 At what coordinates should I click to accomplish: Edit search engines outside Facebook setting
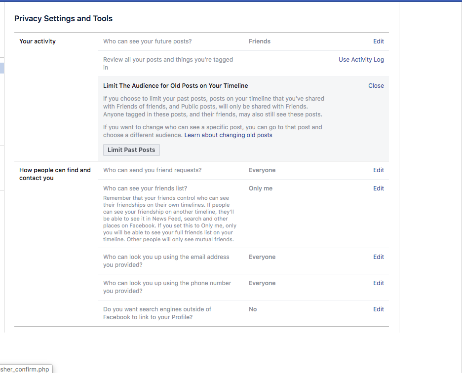(x=378, y=309)
